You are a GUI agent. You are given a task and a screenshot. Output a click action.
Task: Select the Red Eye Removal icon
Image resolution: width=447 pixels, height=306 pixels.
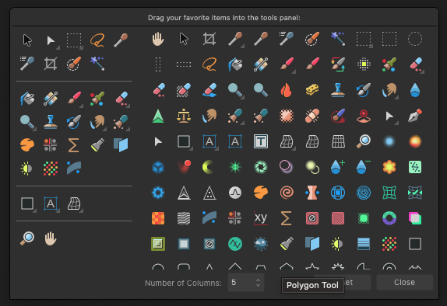click(x=364, y=116)
